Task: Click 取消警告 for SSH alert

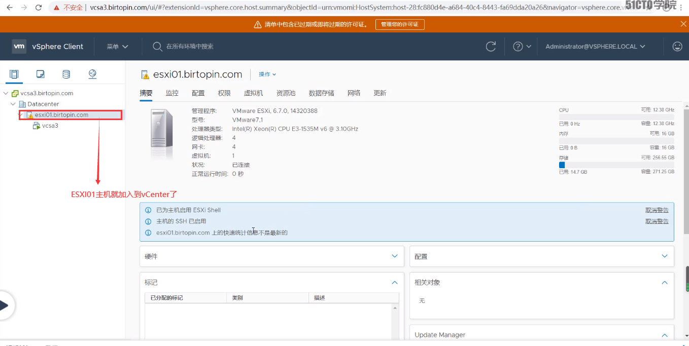Action: [657, 221]
